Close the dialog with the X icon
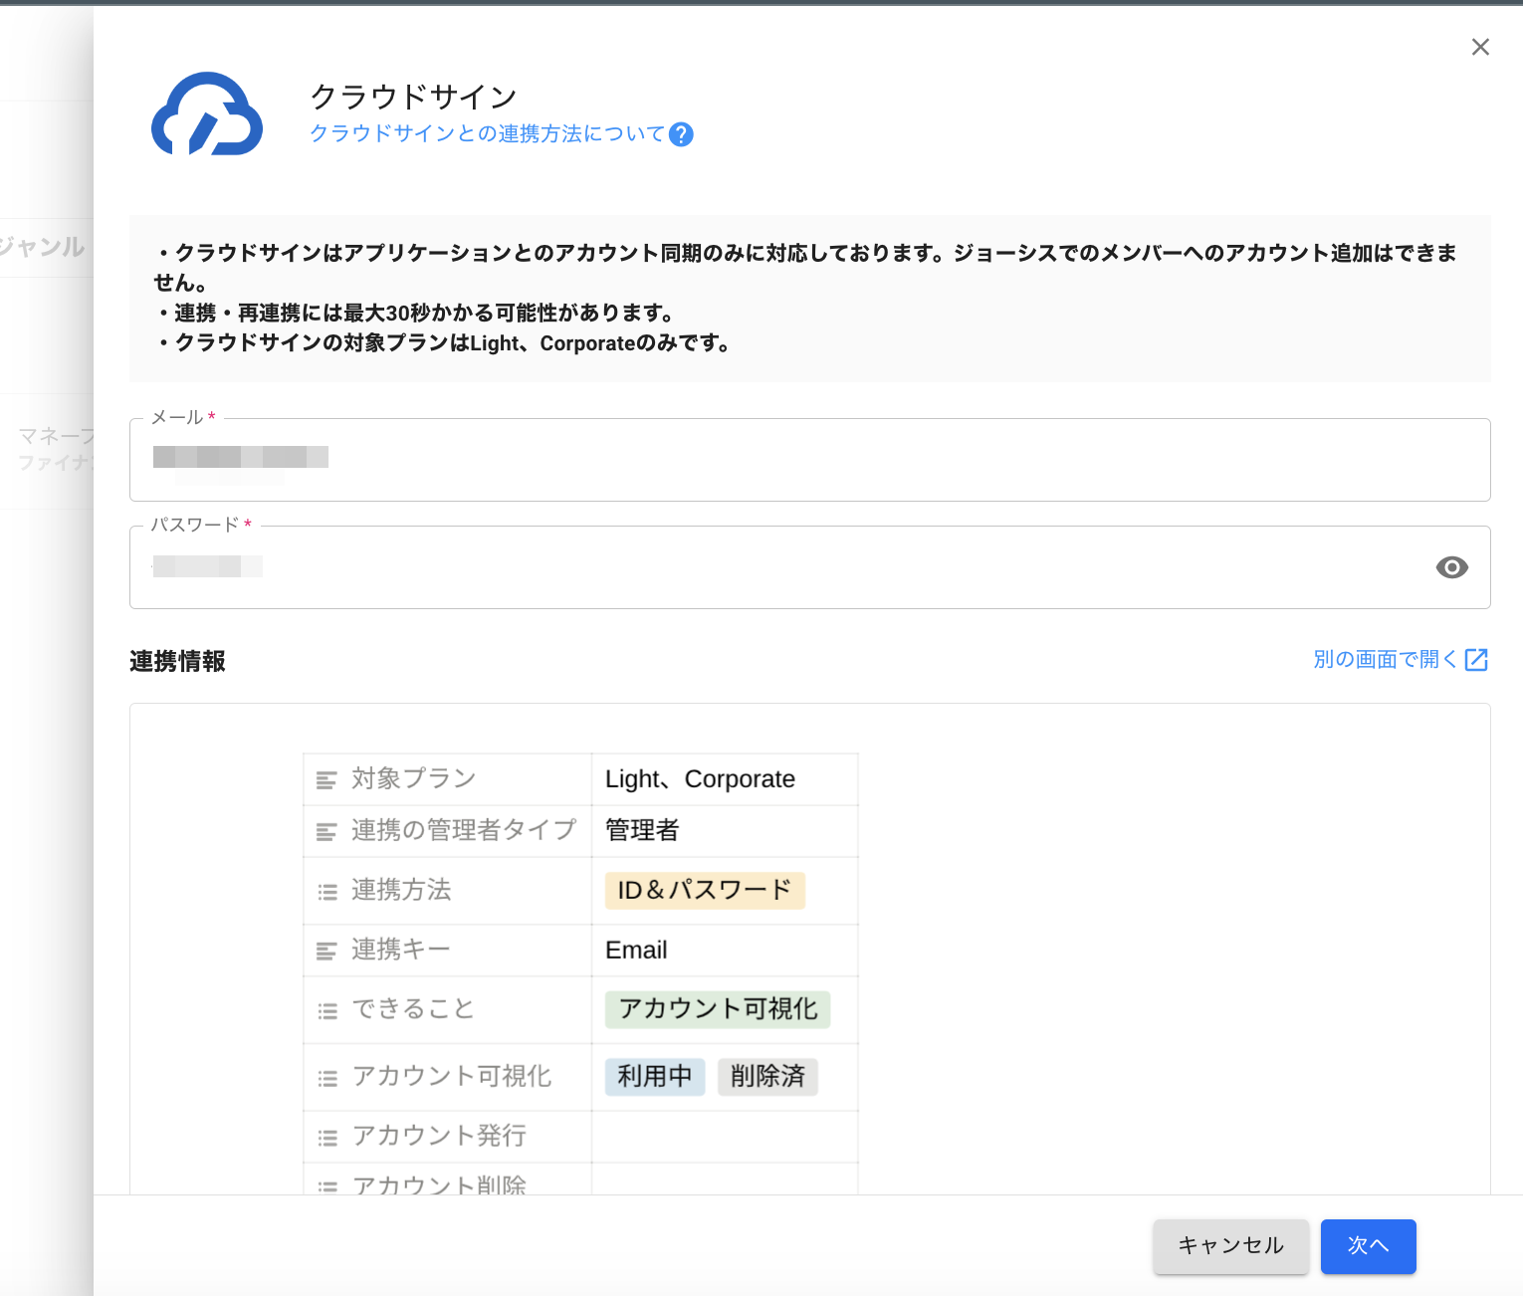The width and height of the screenshot is (1523, 1296). pos(1480,47)
